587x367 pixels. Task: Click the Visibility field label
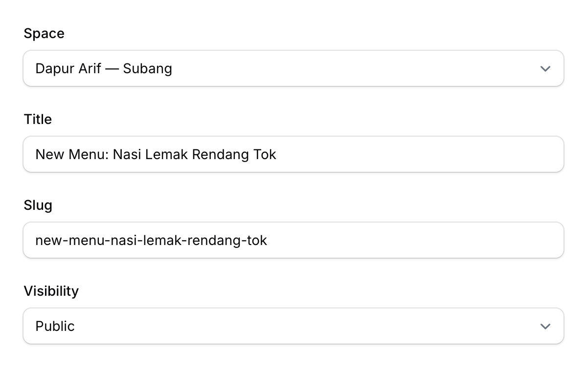click(x=51, y=291)
